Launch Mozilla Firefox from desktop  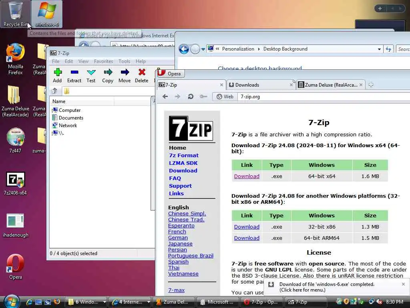[16, 59]
